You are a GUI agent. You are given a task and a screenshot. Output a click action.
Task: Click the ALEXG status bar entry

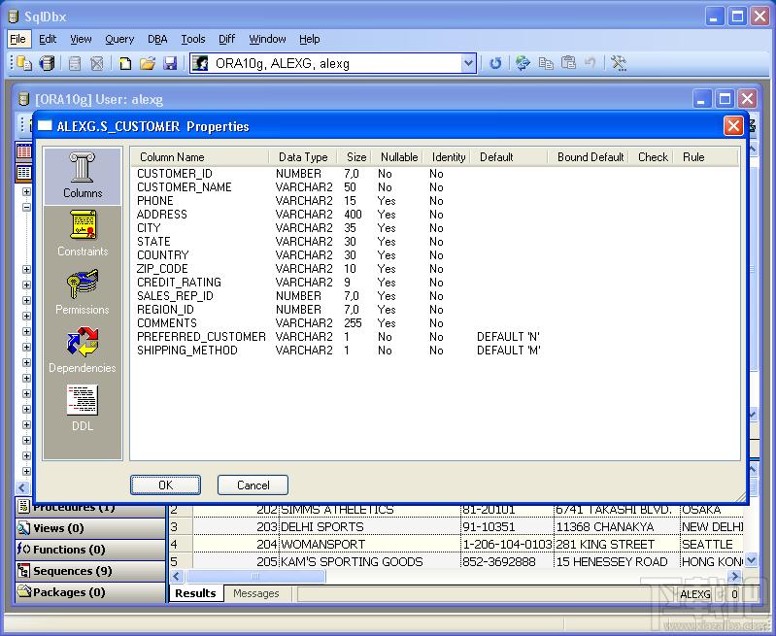694,594
